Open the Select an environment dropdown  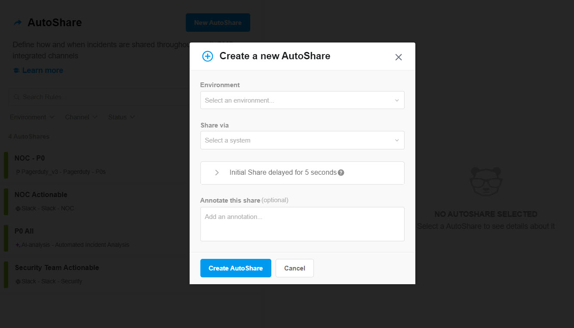click(302, 100)
